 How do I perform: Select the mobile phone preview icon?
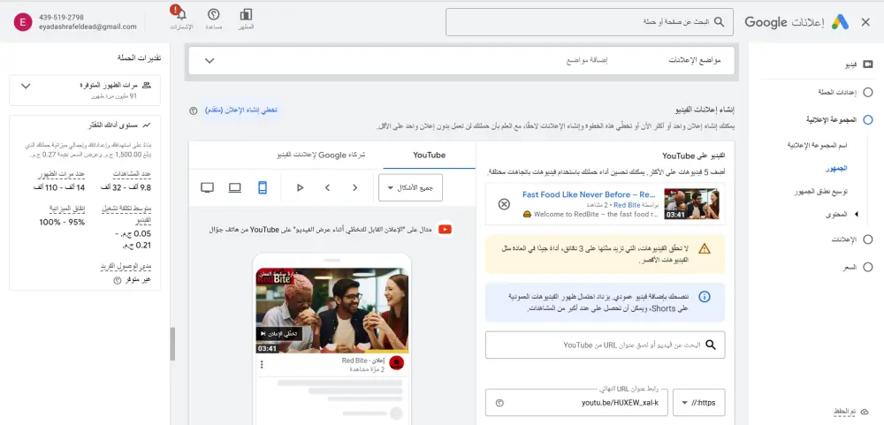coord(263,187)
